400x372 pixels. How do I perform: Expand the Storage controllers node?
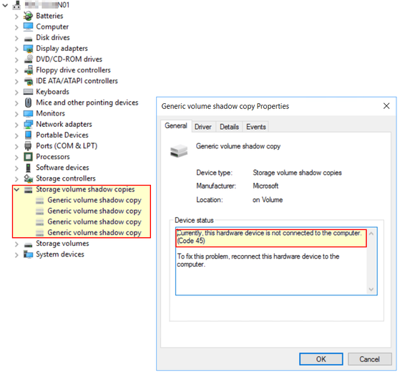[x=16, y=179]
